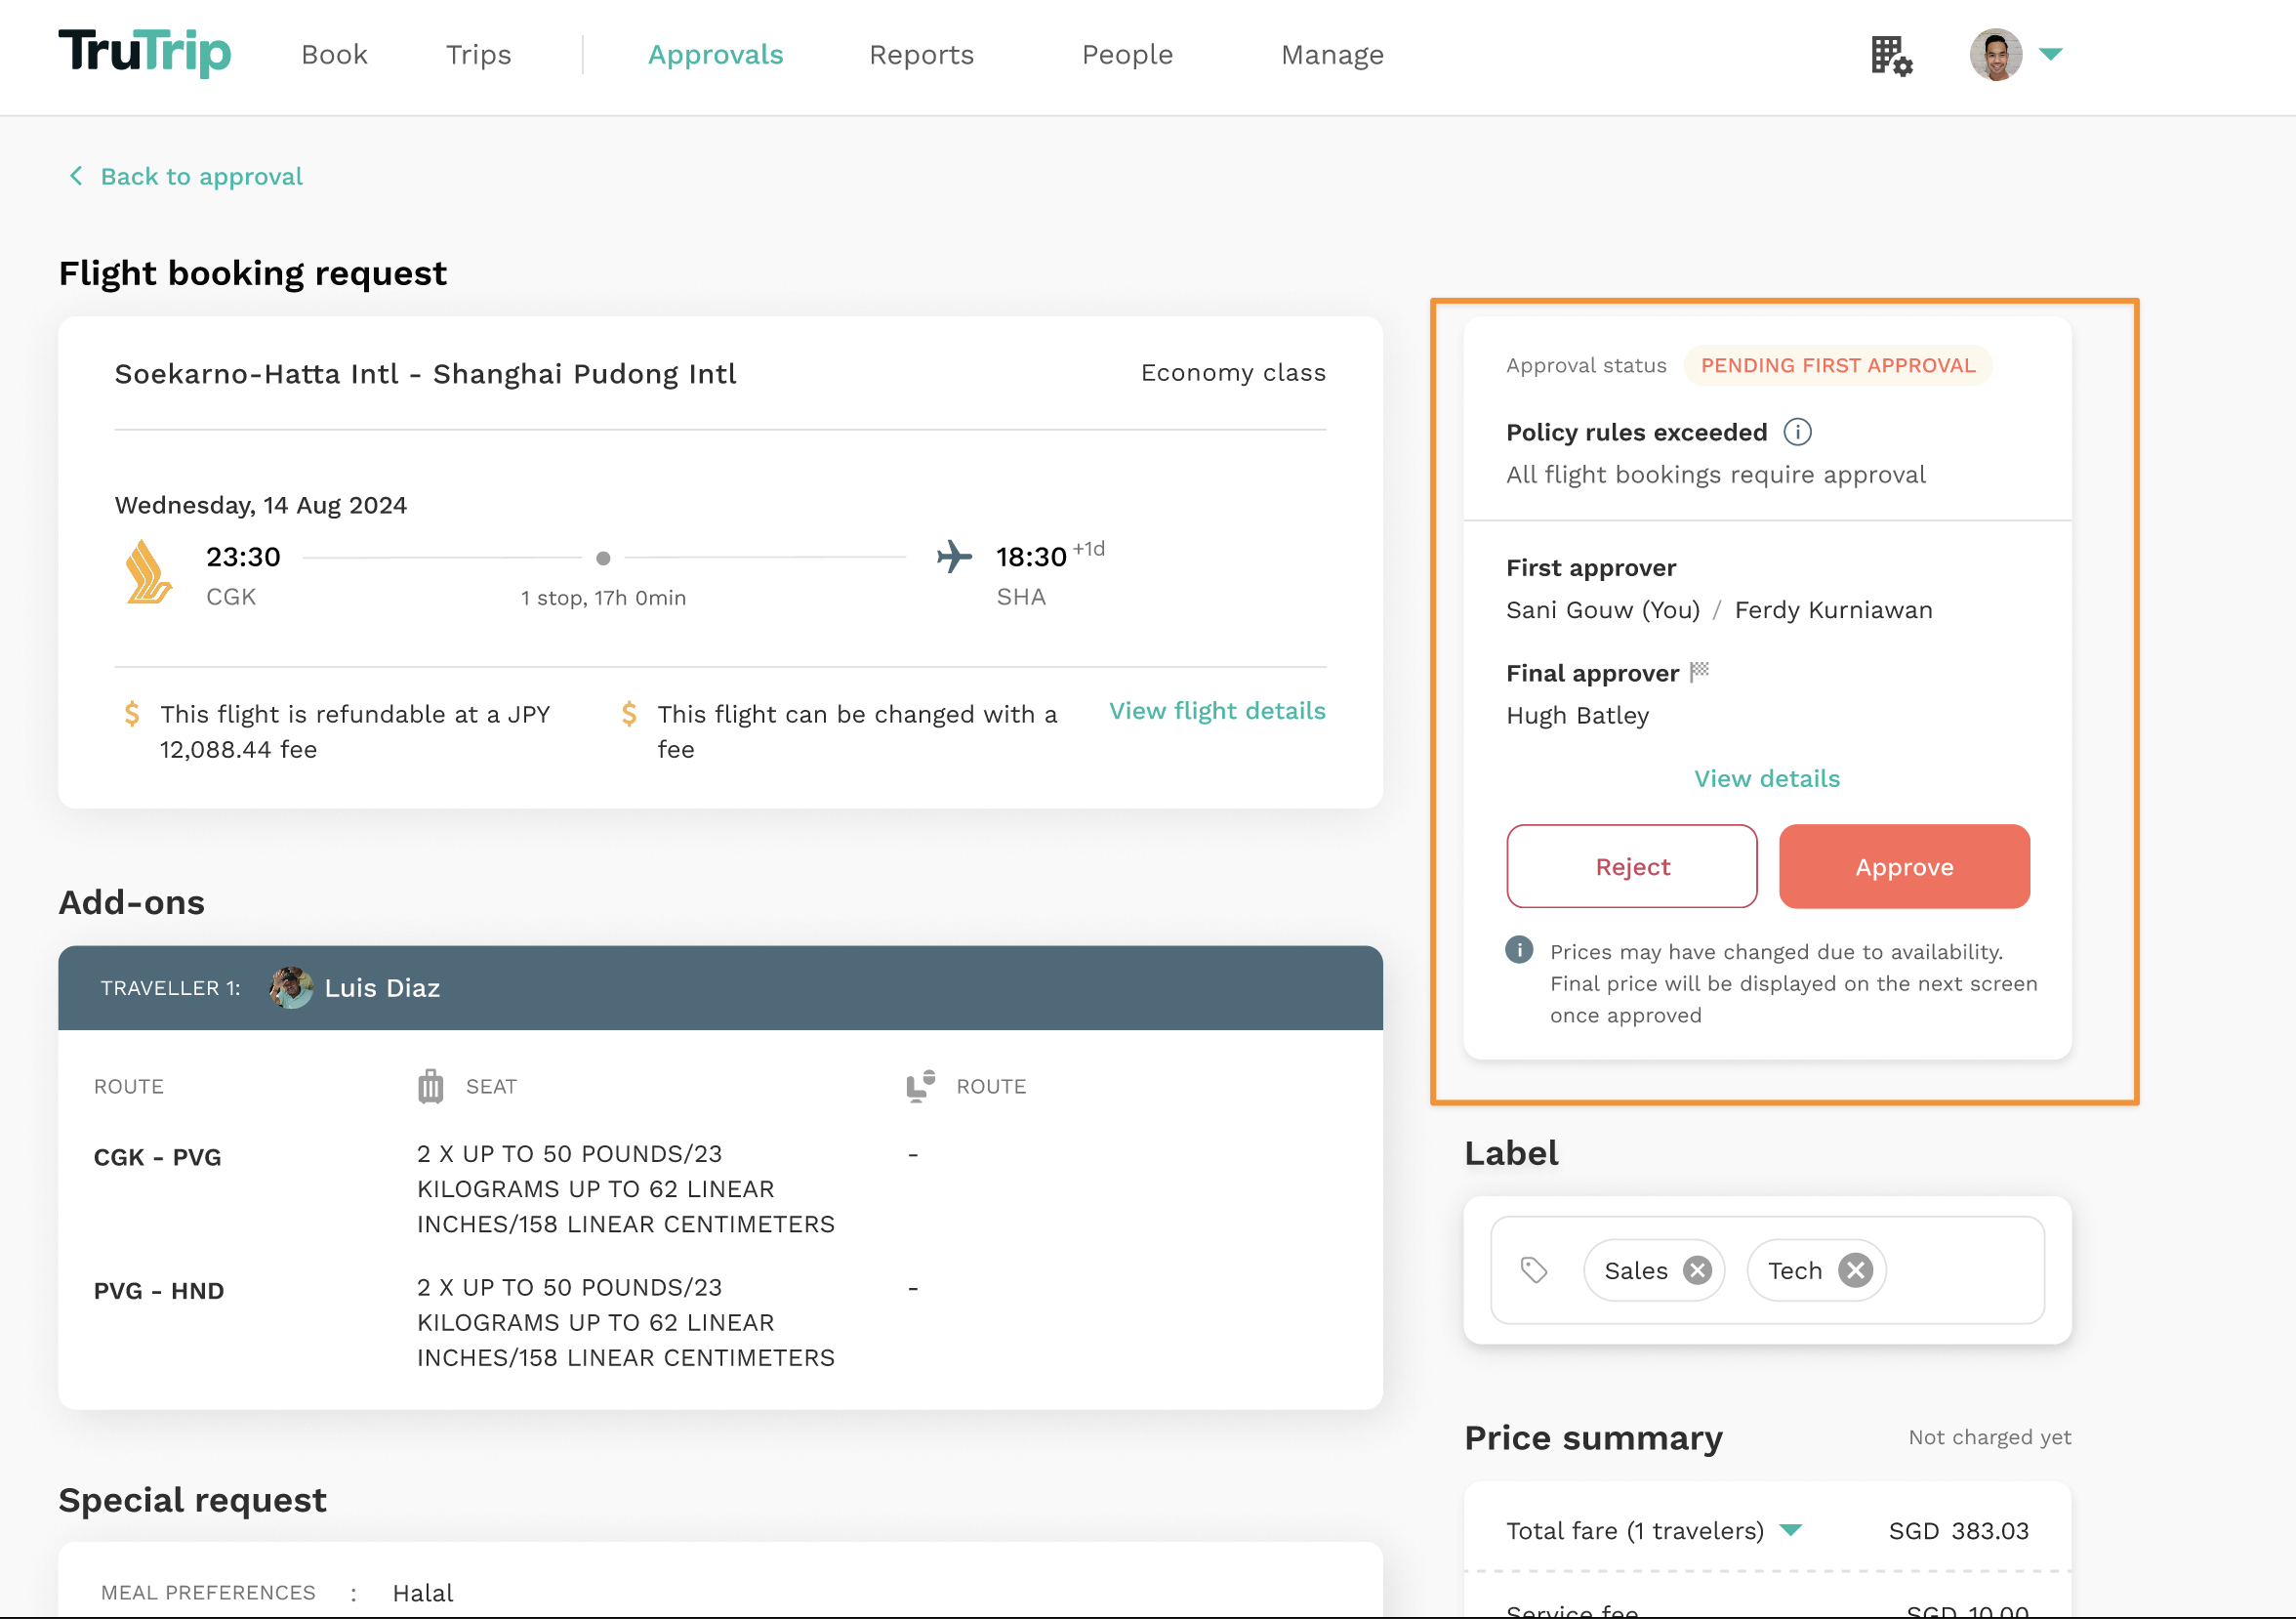Remove the Tech label

1855,1270
